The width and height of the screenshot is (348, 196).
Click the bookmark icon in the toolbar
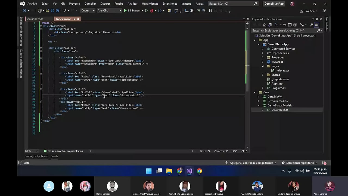click(210, 11)
